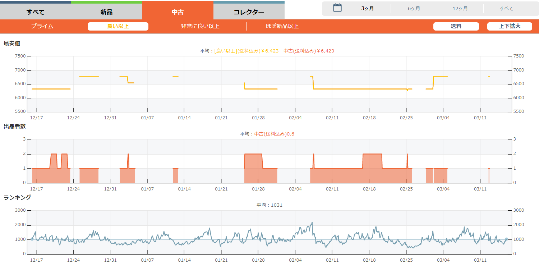539x266 pixels.
Task: Choose the 6ヶ月 time range
Action: pos(414,9)
